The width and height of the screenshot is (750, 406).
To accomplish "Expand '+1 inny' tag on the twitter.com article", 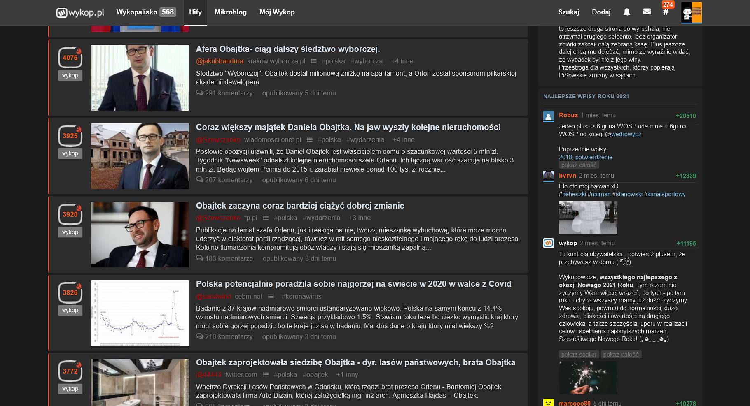I will click(x=347, y=374).
